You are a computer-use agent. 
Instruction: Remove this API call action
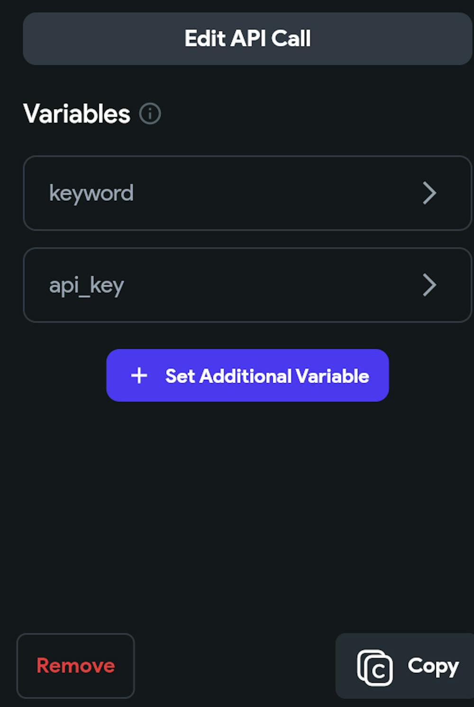coord(76,666)
